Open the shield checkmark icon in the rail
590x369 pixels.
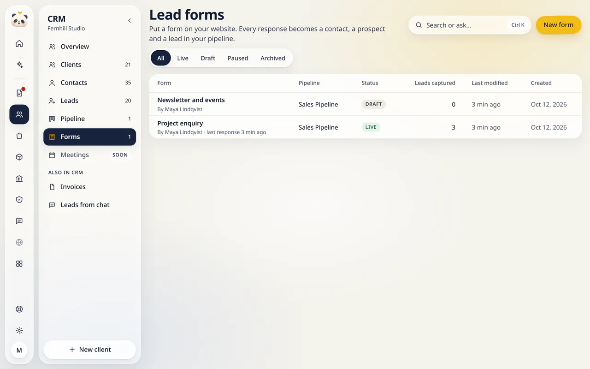click(x=19, y=200)
